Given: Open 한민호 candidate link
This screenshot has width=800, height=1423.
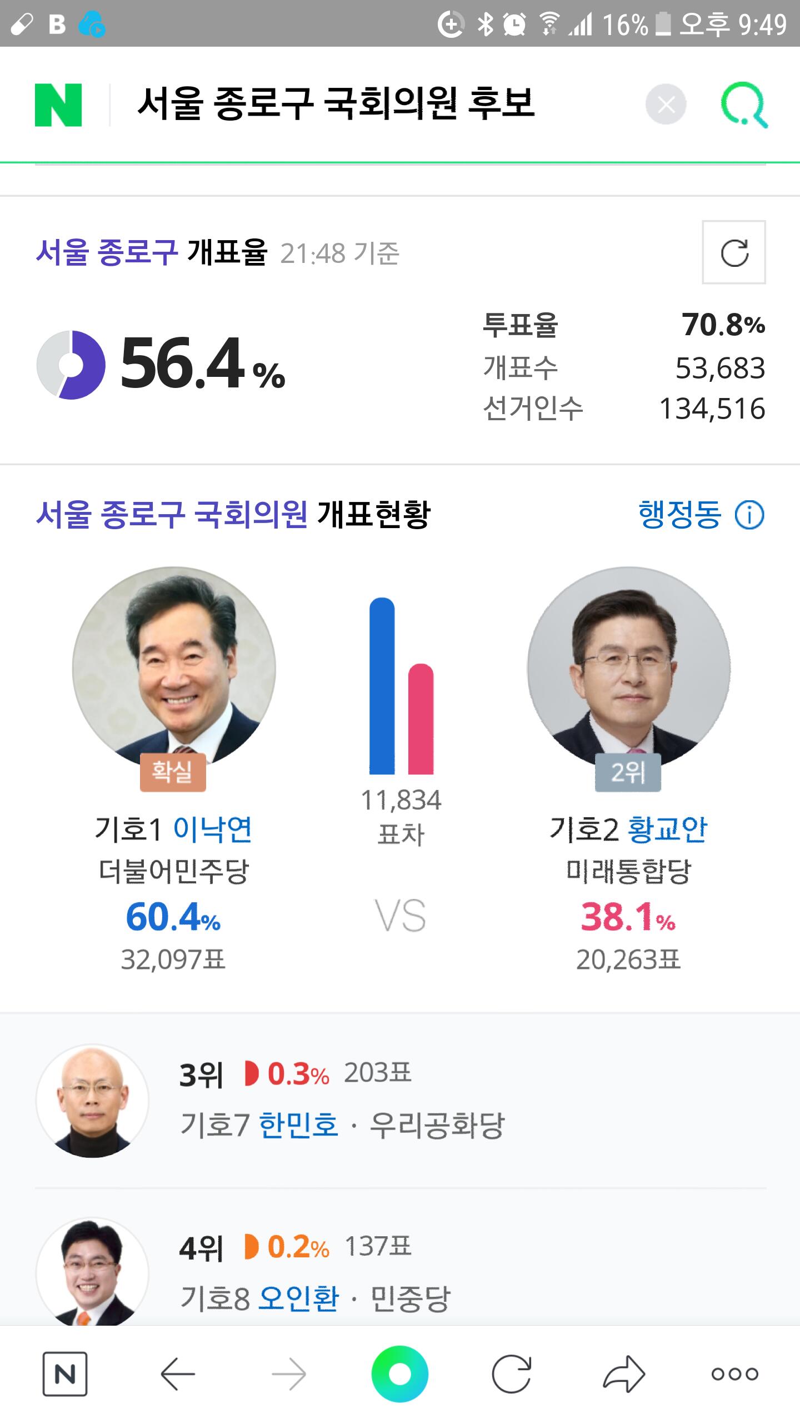Looking at the screenshot, I should (299, 1125).
